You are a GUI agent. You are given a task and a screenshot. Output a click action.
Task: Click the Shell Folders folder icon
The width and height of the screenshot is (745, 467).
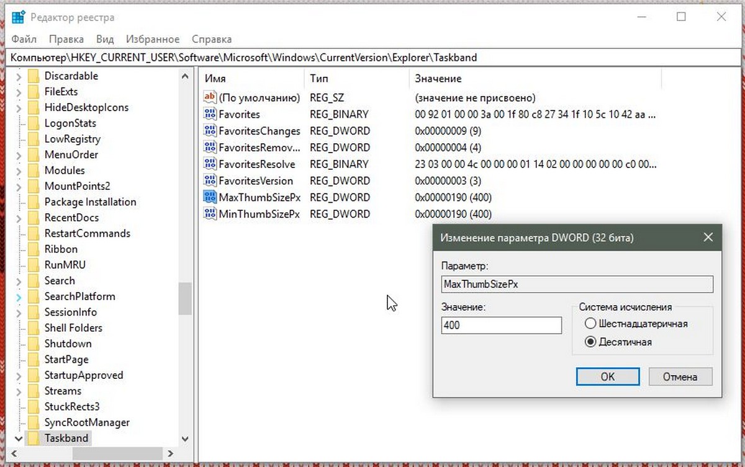click(33, 327)
